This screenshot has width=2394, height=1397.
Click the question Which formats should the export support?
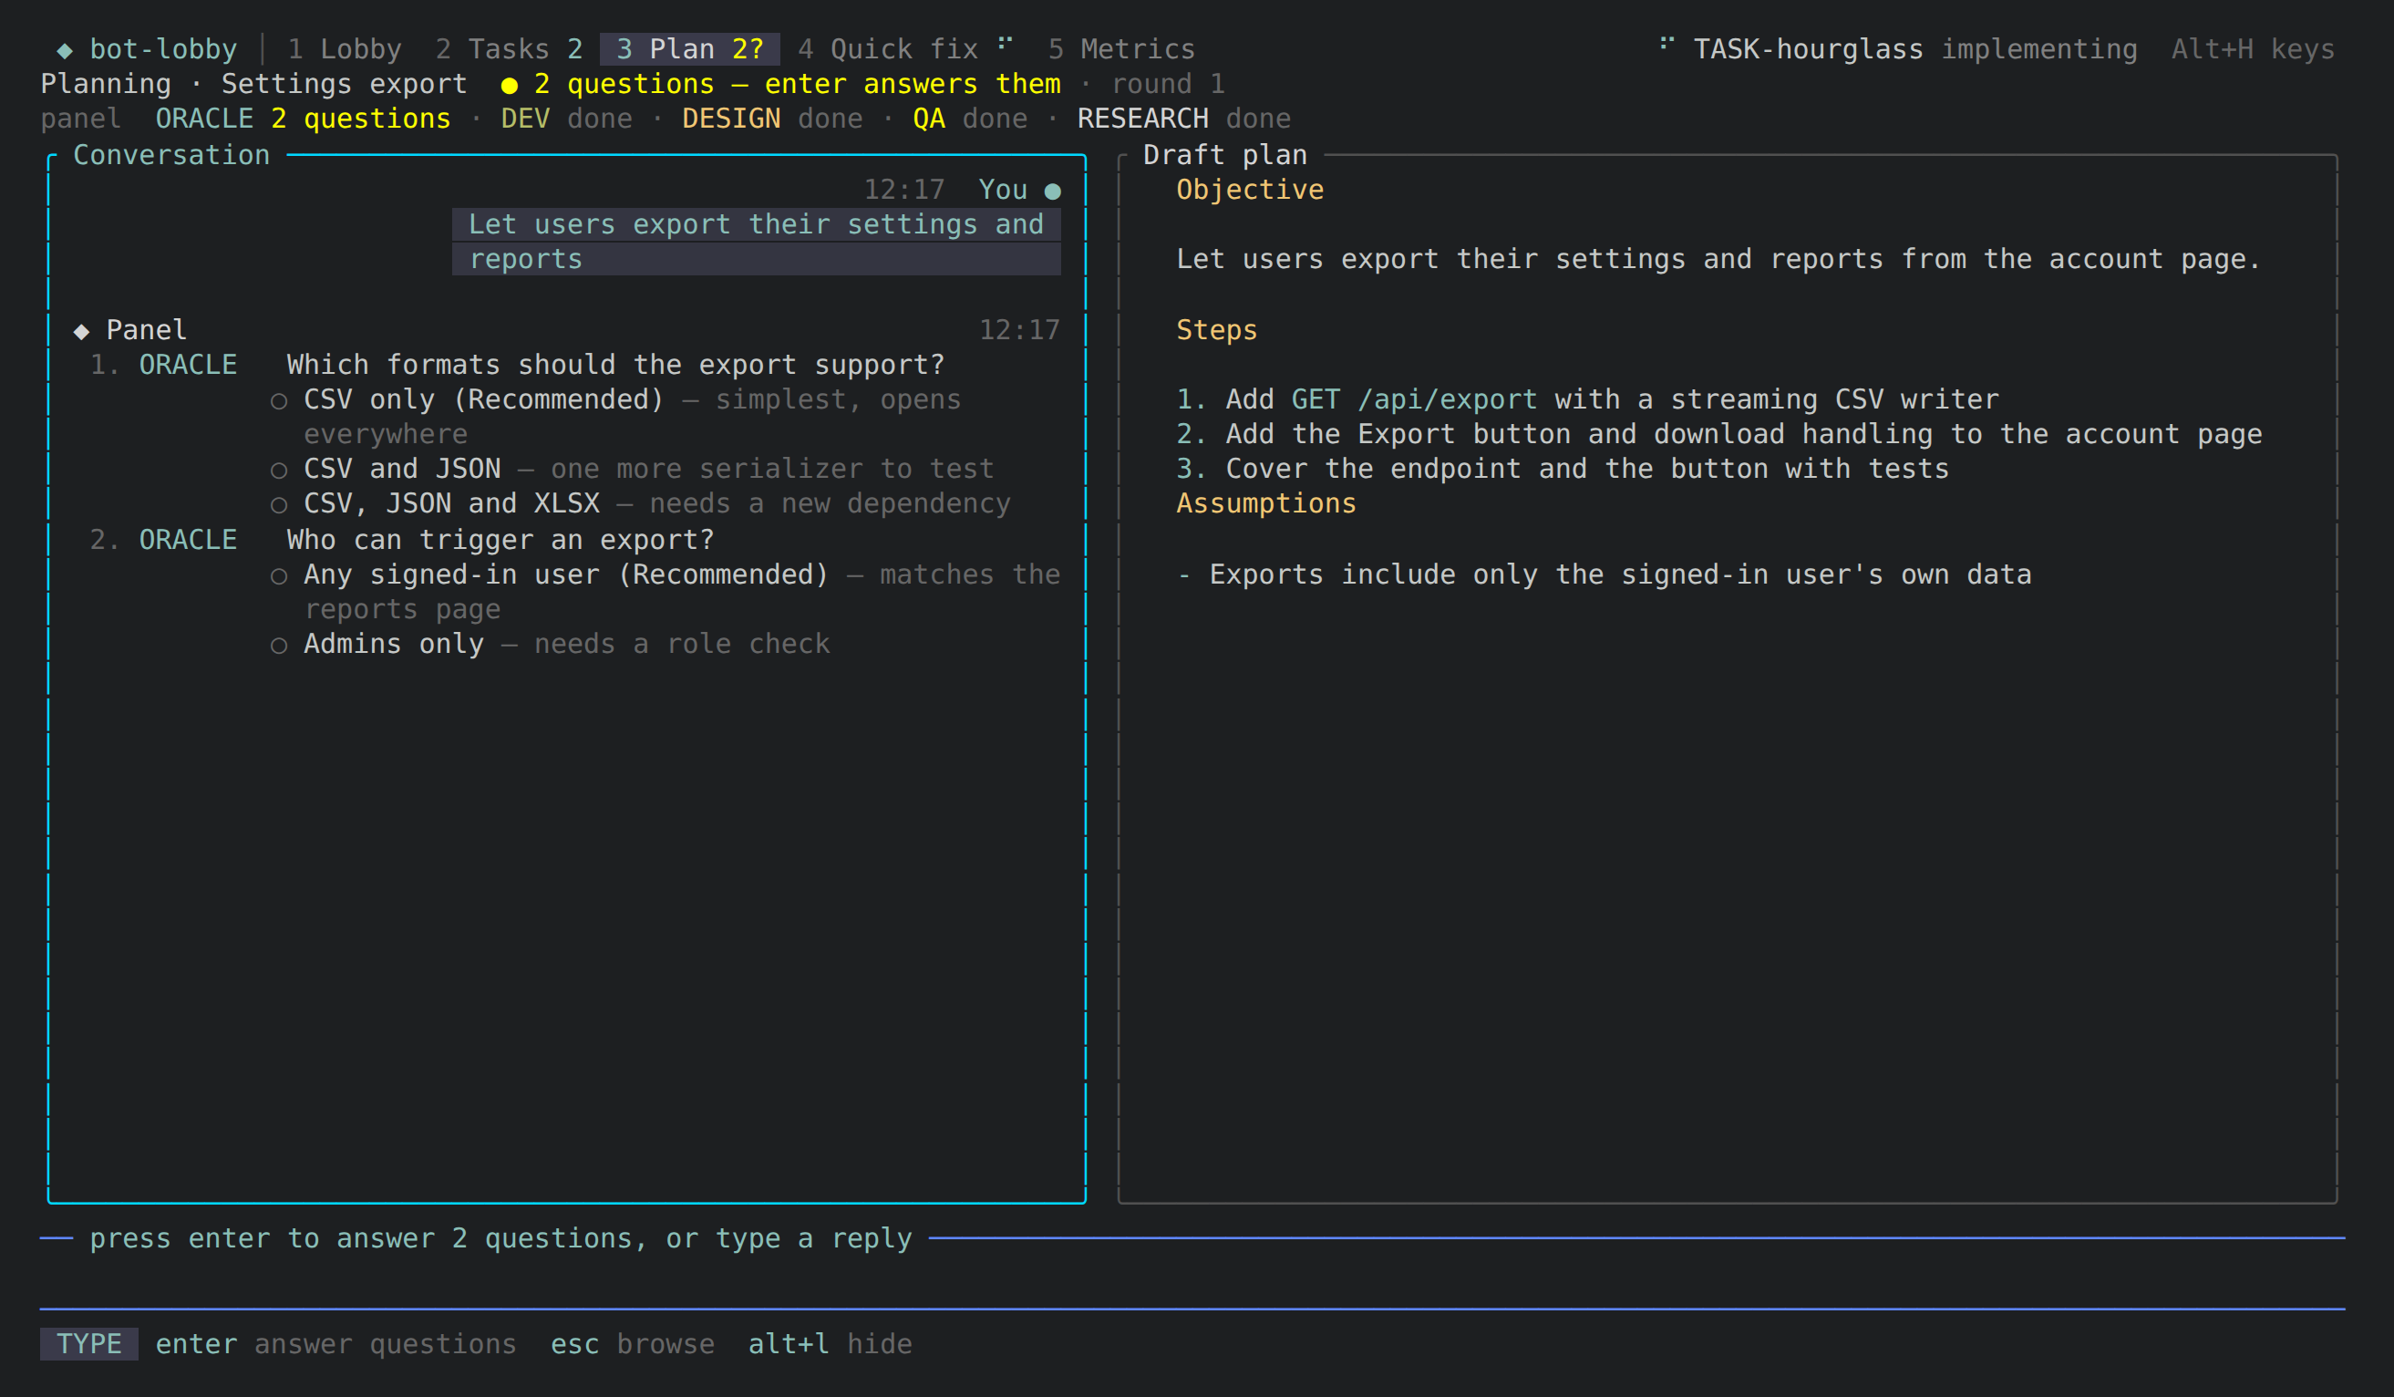coord(615,364)
